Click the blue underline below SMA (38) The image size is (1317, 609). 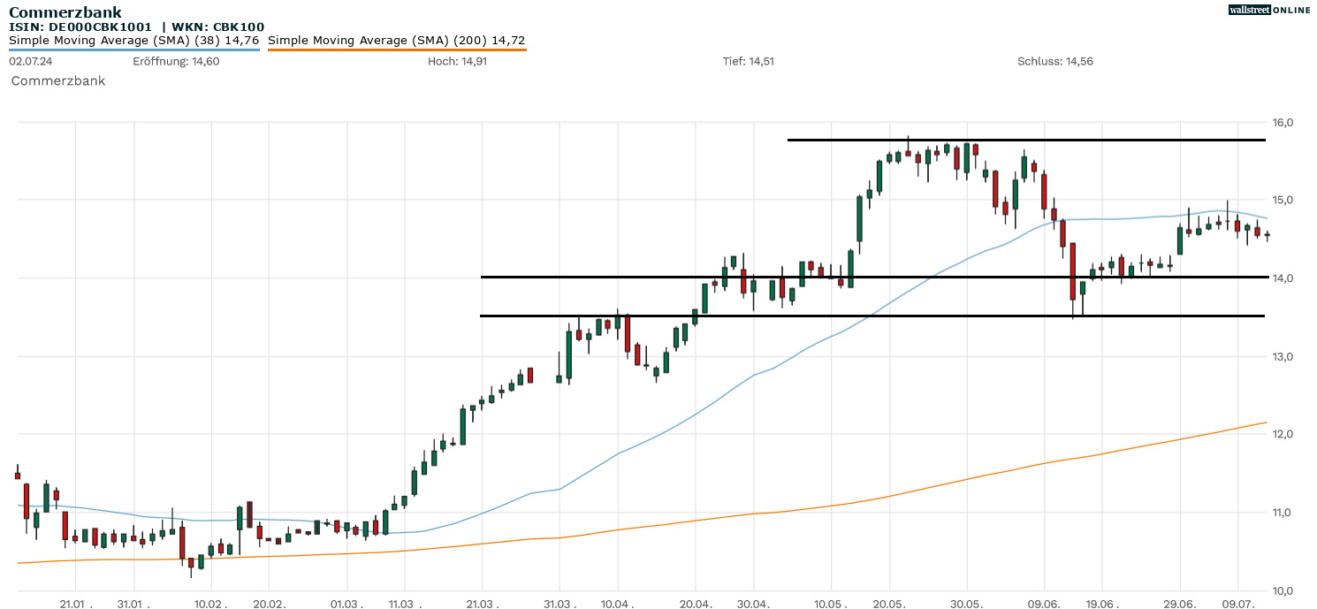[133, 49]
